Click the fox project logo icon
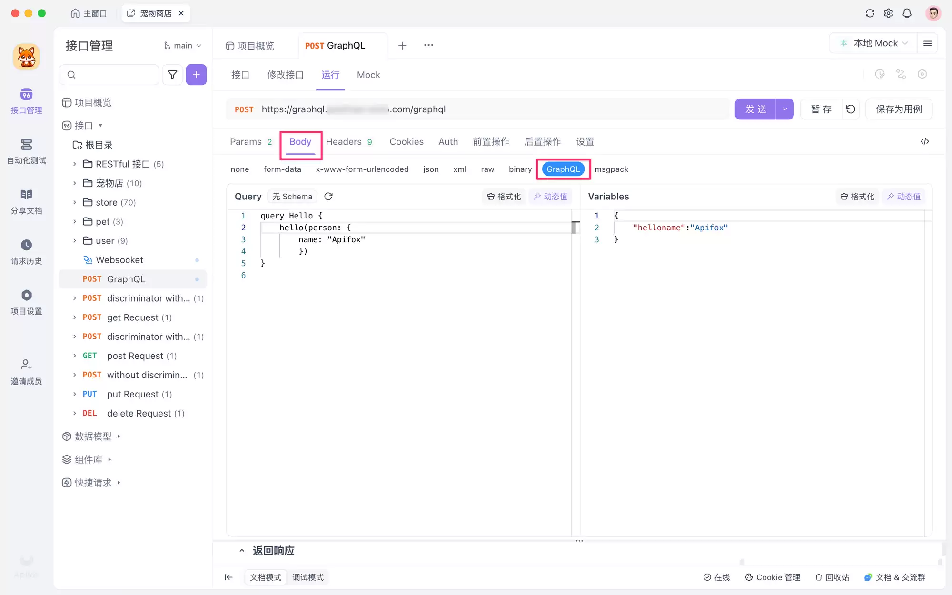Viewport: 952px width, 595px height. coord(26,57)
